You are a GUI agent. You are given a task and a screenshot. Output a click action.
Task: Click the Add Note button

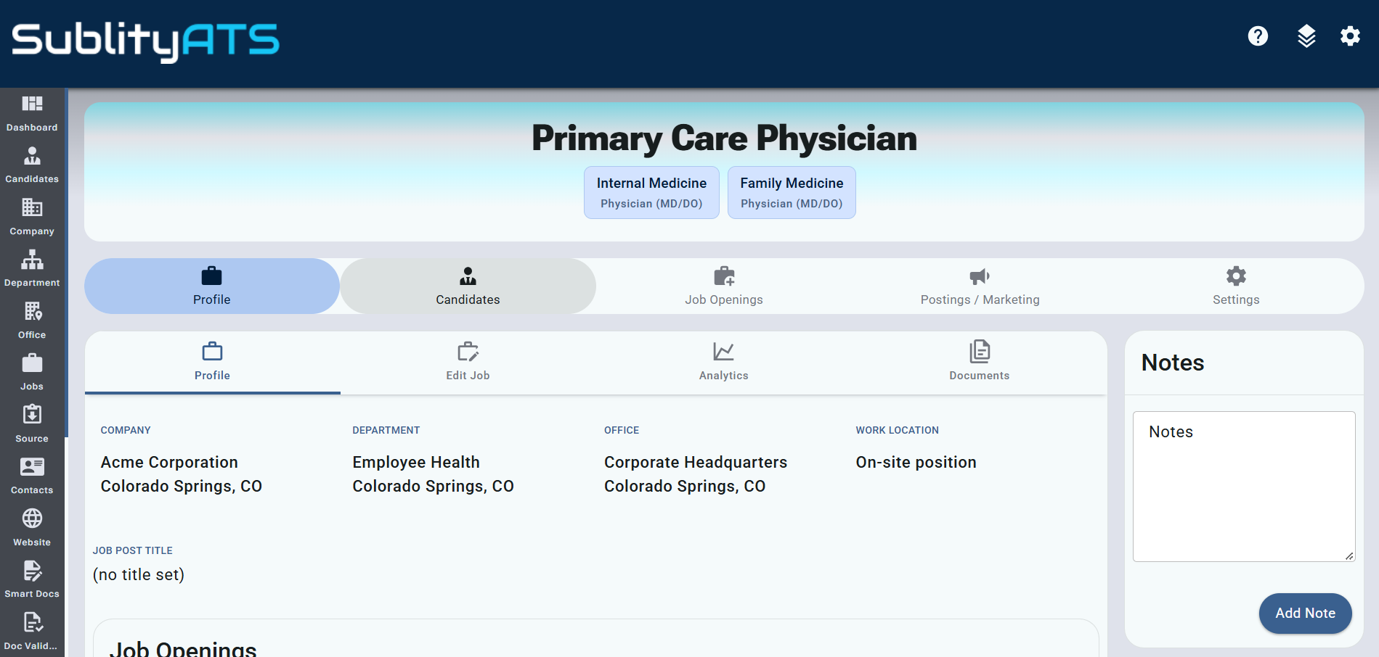1305,613
